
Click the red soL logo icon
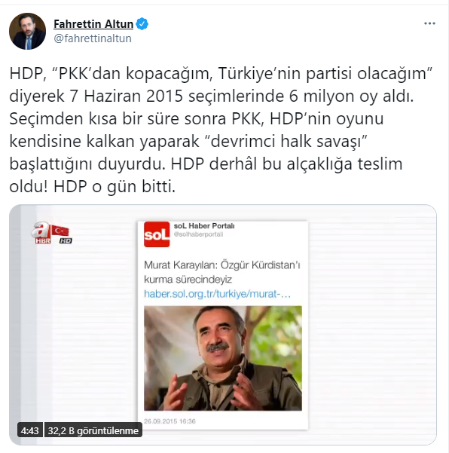click(x=157, y=234)
